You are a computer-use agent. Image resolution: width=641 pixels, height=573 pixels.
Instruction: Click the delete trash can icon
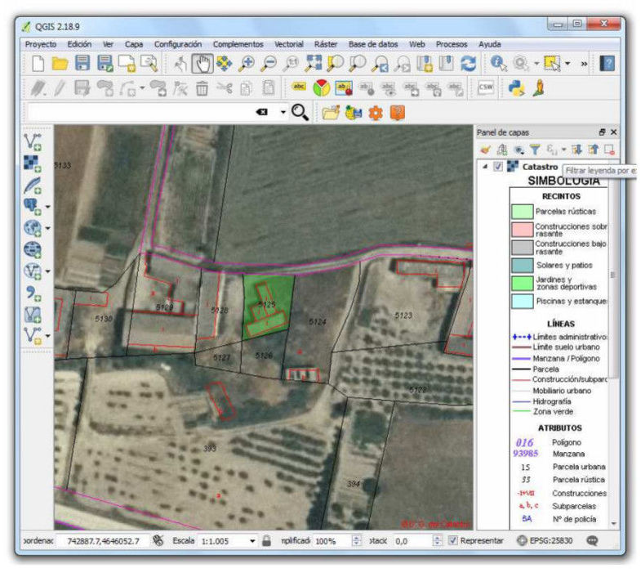202,87
